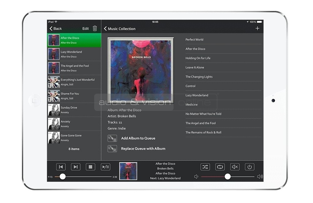Play The Angel and the Fool album track
313x203 pixels.
tap(223, 123)
